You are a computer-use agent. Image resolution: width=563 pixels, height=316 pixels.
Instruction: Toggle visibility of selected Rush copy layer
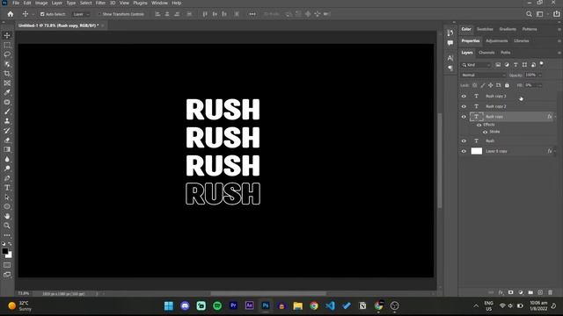(x=464, y=117)
